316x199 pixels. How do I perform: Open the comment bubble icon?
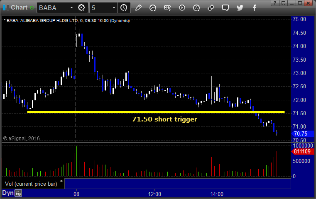point(225,8)
